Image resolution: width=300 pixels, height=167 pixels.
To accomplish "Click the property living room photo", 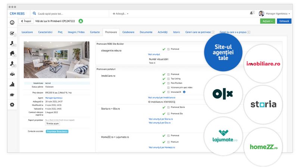I will (56, 59).
